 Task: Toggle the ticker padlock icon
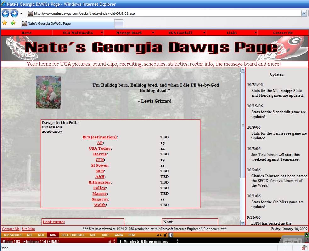pyautogui.click(x=165, y=235)
